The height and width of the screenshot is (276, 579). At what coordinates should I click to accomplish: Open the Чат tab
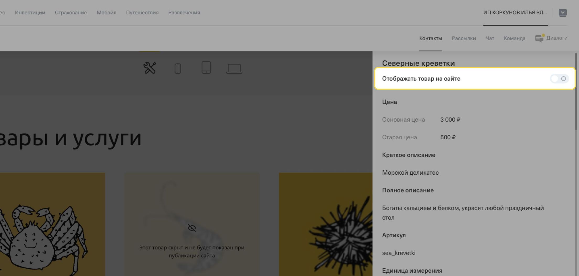pos(490,38)
